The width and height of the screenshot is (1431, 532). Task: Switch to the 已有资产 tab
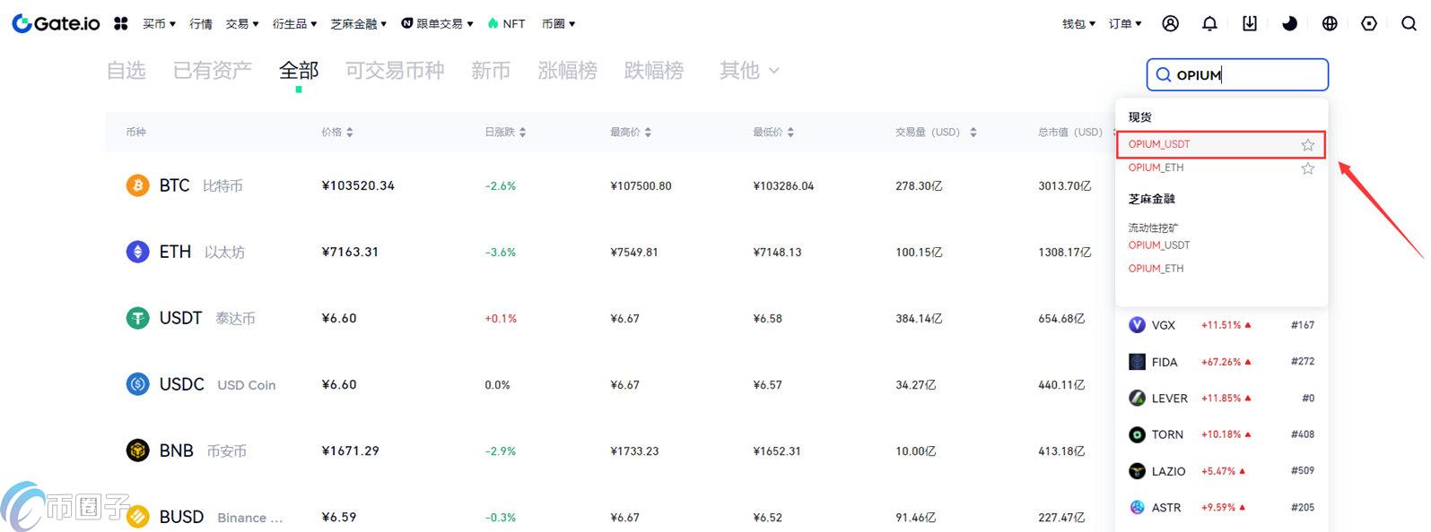pyautogui.click(x=212, y=70)
